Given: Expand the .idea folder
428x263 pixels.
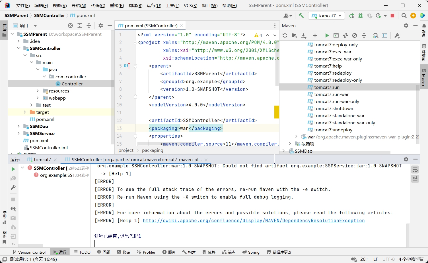Looking at the screenshot, I should pyautogui.click(x=19, y=41).
